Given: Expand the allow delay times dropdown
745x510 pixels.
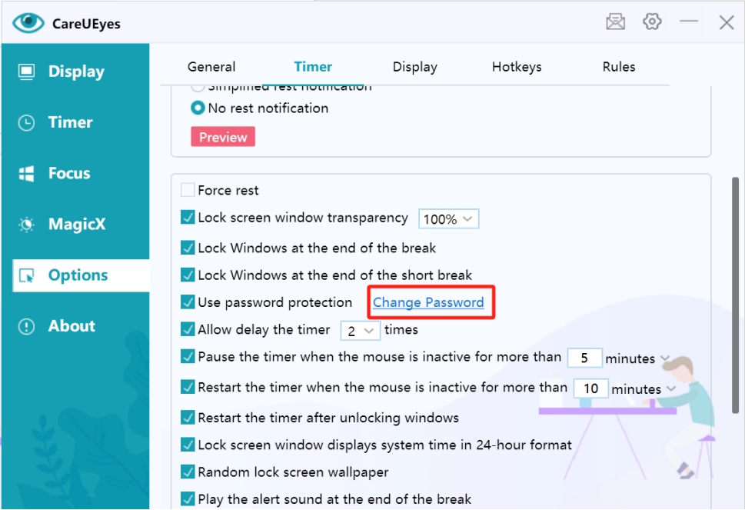Looking at the screenshot, I should [361, 331].
